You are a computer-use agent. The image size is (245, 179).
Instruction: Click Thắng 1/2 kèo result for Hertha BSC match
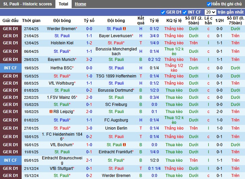174,68
